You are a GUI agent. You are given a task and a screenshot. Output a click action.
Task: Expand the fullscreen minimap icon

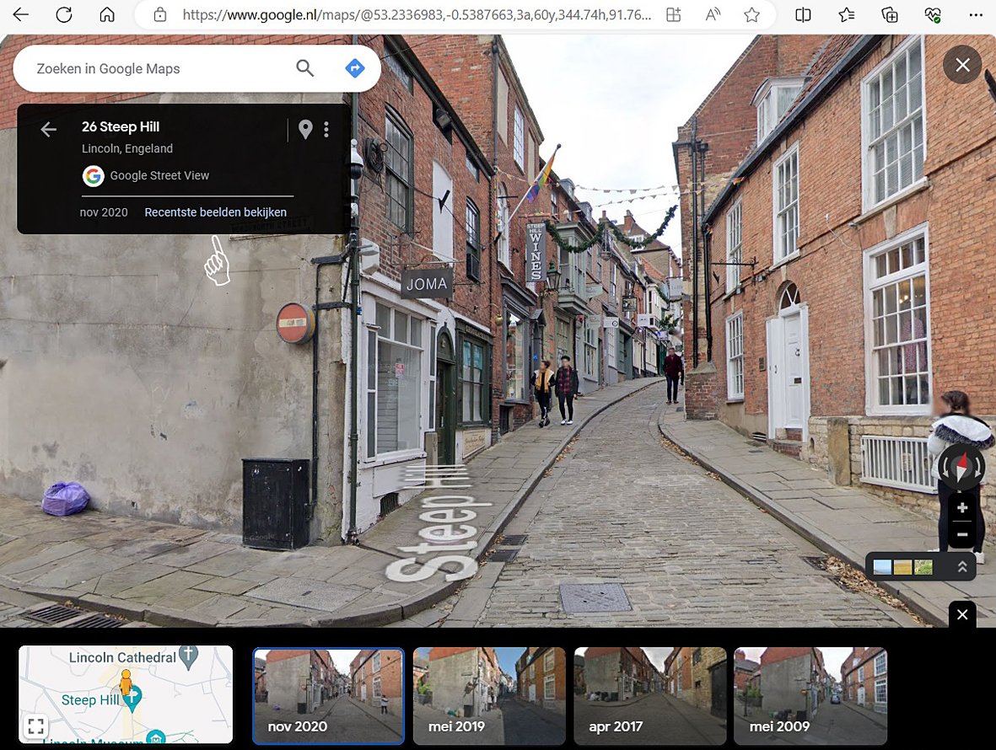pos(35,726)
